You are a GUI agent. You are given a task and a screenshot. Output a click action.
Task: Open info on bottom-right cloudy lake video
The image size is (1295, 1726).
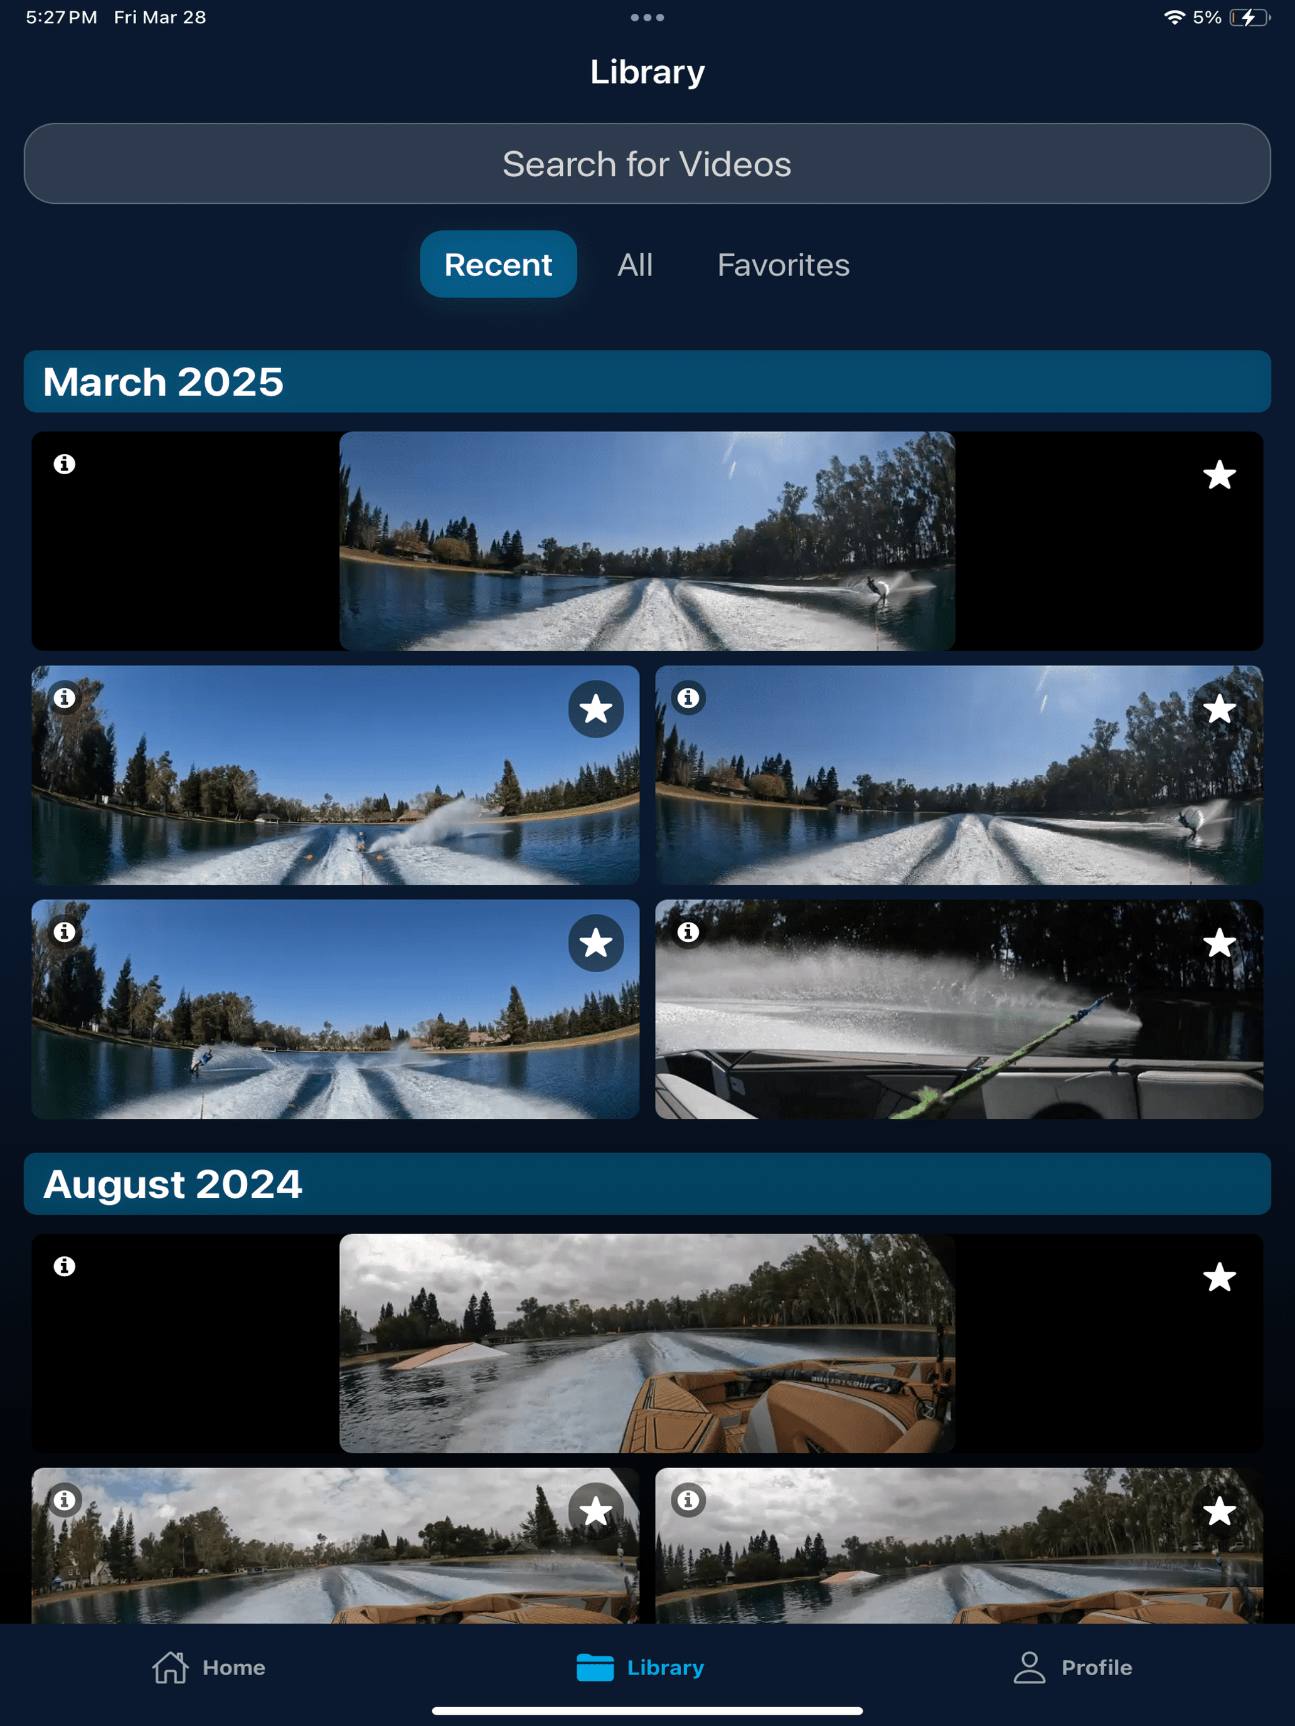688,1500
